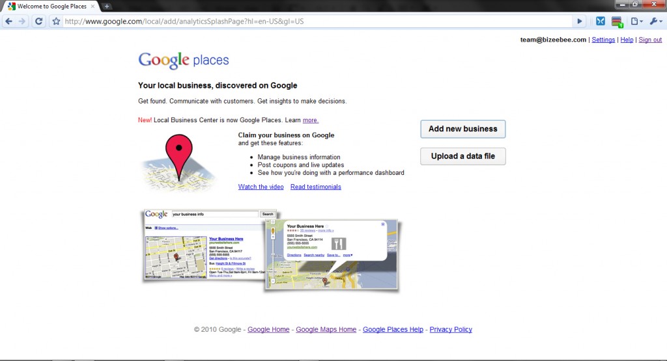Open the Help link at top right
Image resolution: width=667 pixels, height=361 pixels.
[627, 40]
